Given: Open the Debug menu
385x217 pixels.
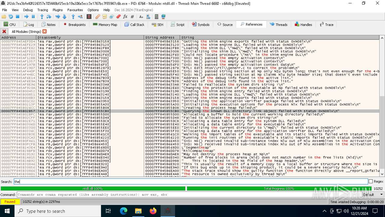Looking at the screenshot, I should pos(28,10).
